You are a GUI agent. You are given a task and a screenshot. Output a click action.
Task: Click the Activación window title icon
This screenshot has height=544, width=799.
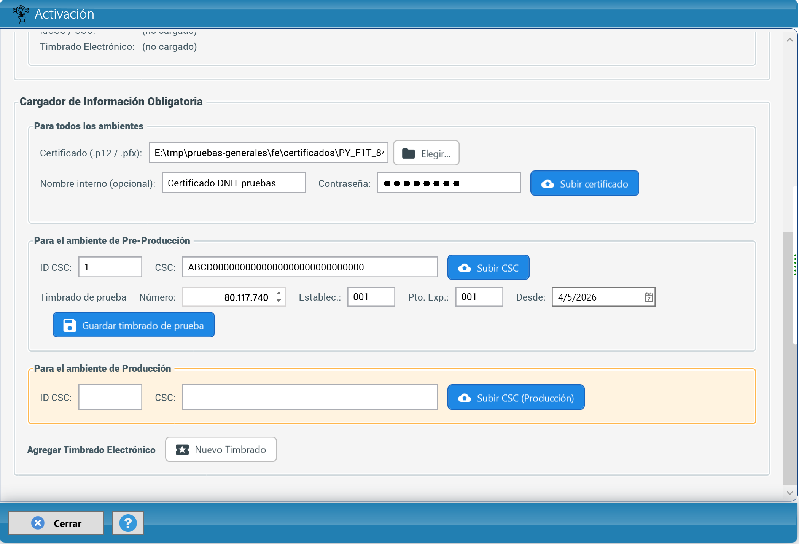coord(21,14)
